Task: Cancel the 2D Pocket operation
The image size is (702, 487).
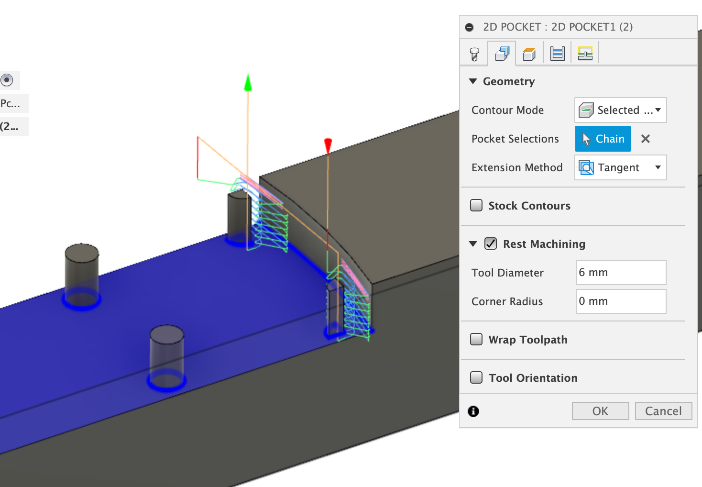Action: [x=663, y=410]
